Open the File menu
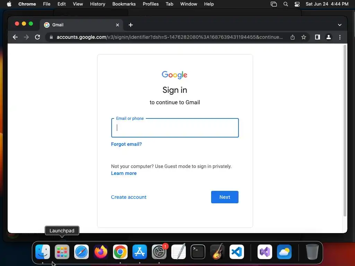Image resolution: width=355 pixels, height=266 pixels. [x=47, y=4]
